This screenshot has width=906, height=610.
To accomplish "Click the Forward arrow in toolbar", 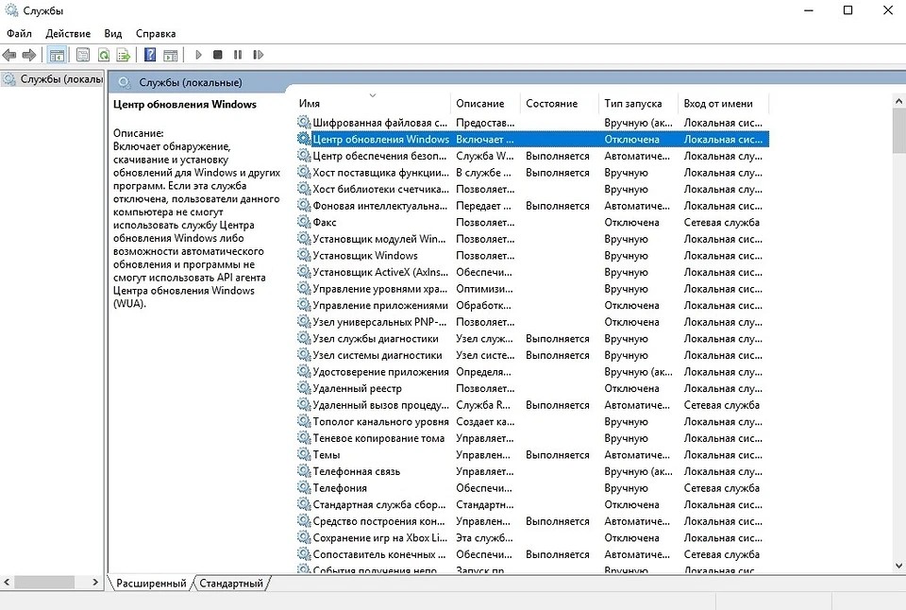I will tap(29, 56).
